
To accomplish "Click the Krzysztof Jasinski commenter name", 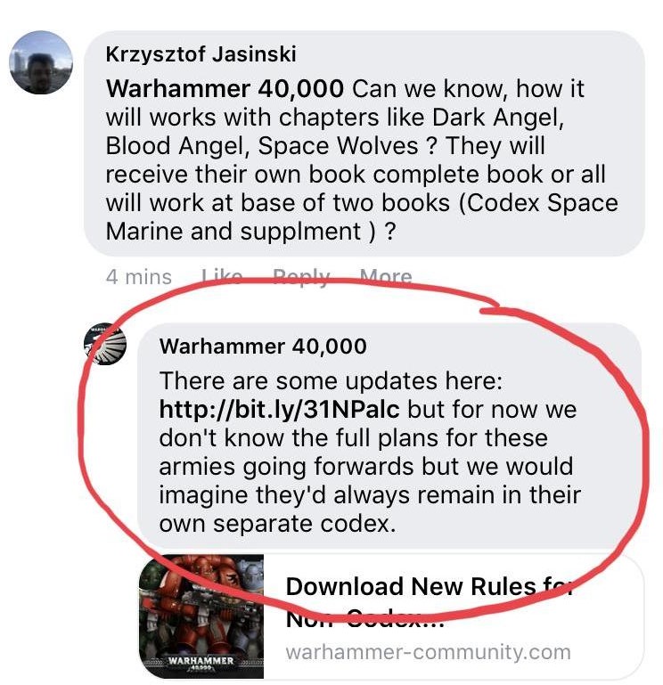I will [x=201, y=54].
